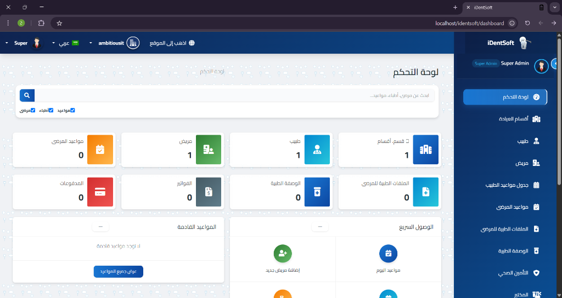Click the gray invoices document icon
The height and width of the screenshot is (298, 562).
(x=209, y=192)
